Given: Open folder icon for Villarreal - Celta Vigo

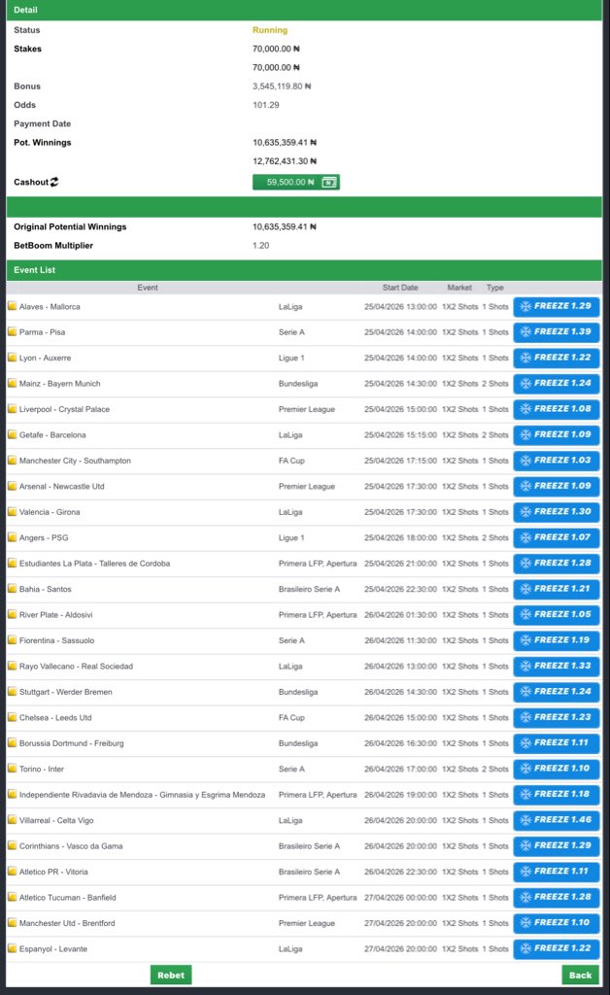Looking at the screenshot, I should pyautogui.click(x=12, y=820).
